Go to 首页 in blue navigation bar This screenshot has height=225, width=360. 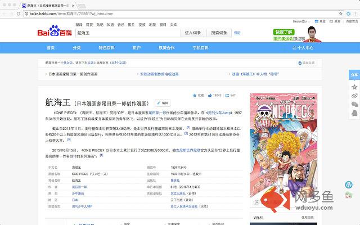[x=51, y=48]
